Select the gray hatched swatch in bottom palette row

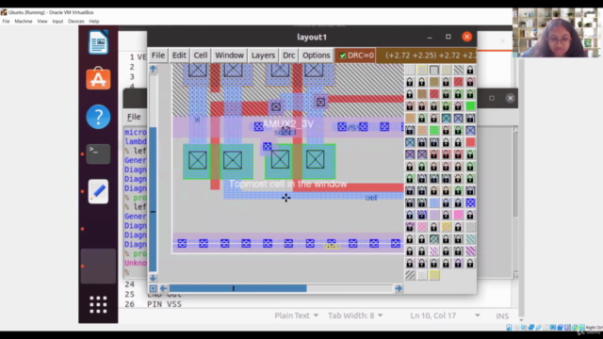[410, 275]
